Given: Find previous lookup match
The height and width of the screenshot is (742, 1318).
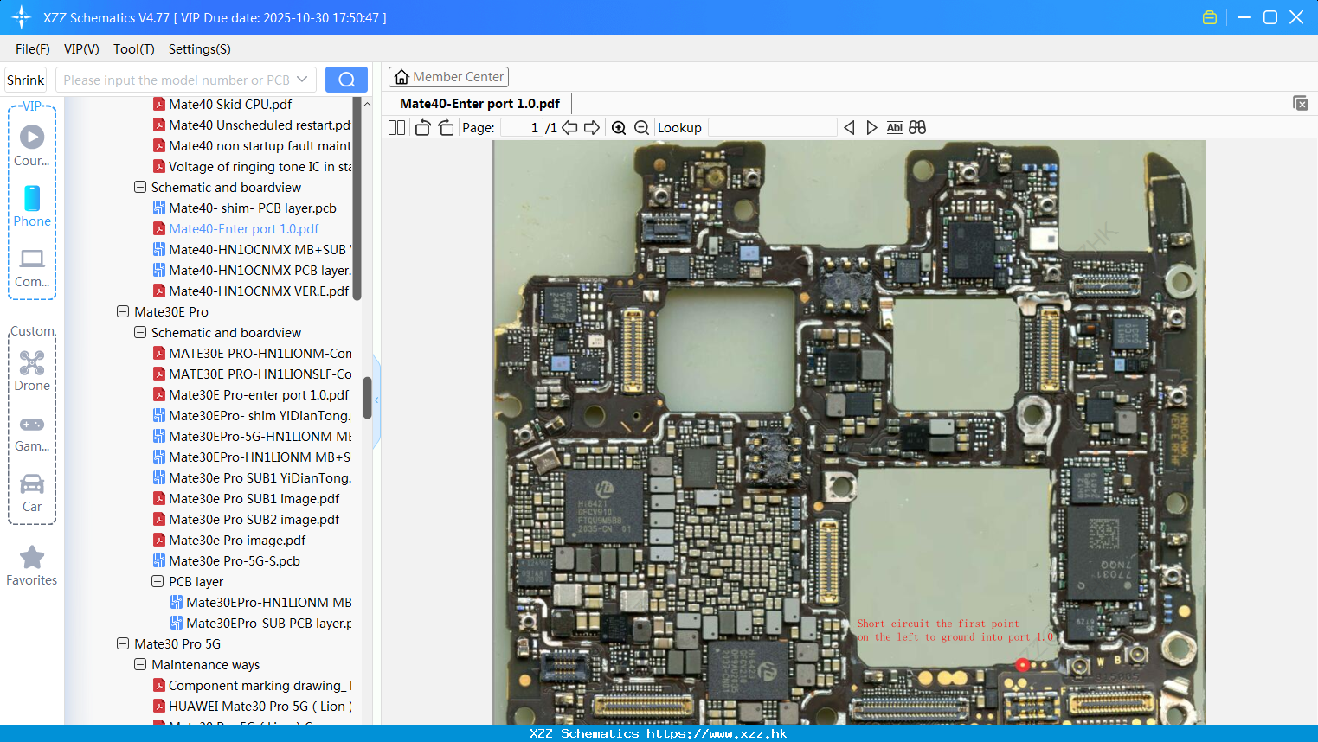Looking at the screenshot, I should 849,127.
